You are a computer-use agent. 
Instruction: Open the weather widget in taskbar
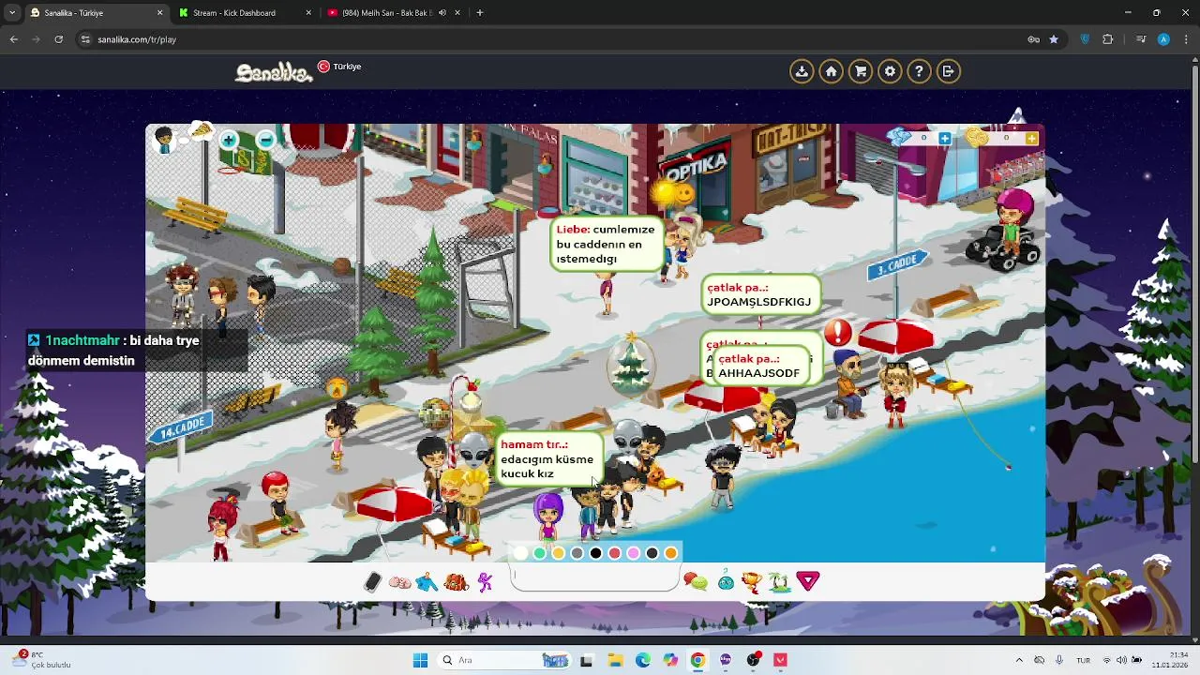[42, 660]
